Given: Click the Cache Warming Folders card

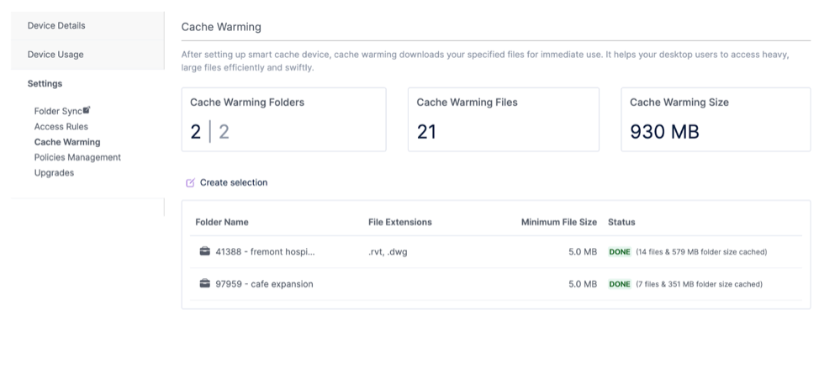Looking at the screenshot, I should point(283,119).
